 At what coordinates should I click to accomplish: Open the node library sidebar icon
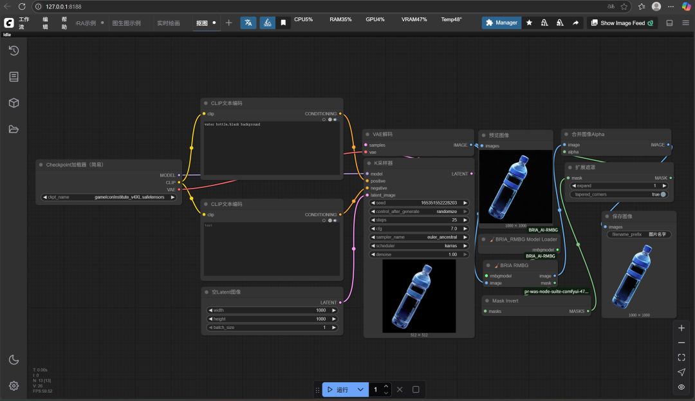14,77
